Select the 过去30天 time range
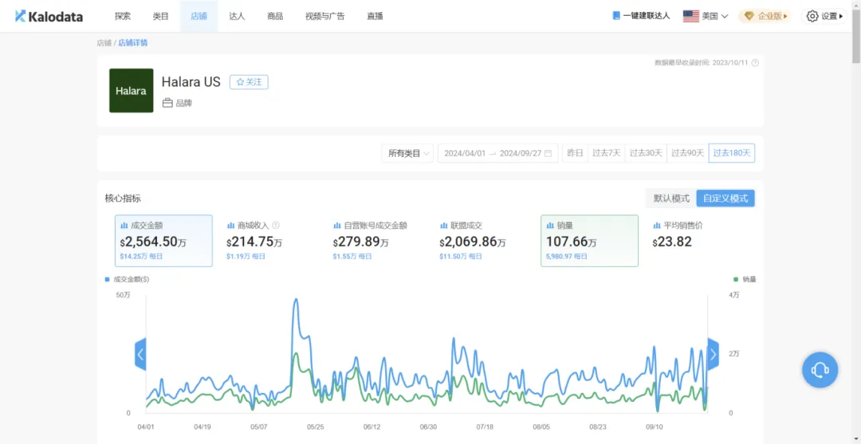This screenshot has width=861, height=444. [646, 153]
